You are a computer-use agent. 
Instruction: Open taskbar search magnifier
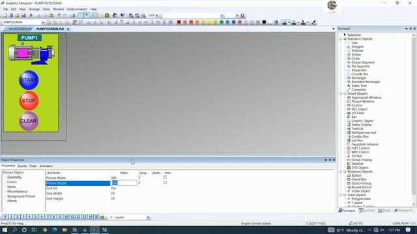(14, 230)
